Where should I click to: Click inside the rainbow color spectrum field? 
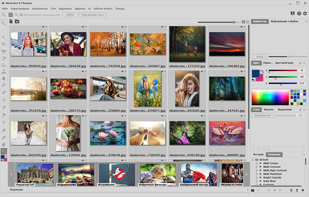[x=270, y=97]
